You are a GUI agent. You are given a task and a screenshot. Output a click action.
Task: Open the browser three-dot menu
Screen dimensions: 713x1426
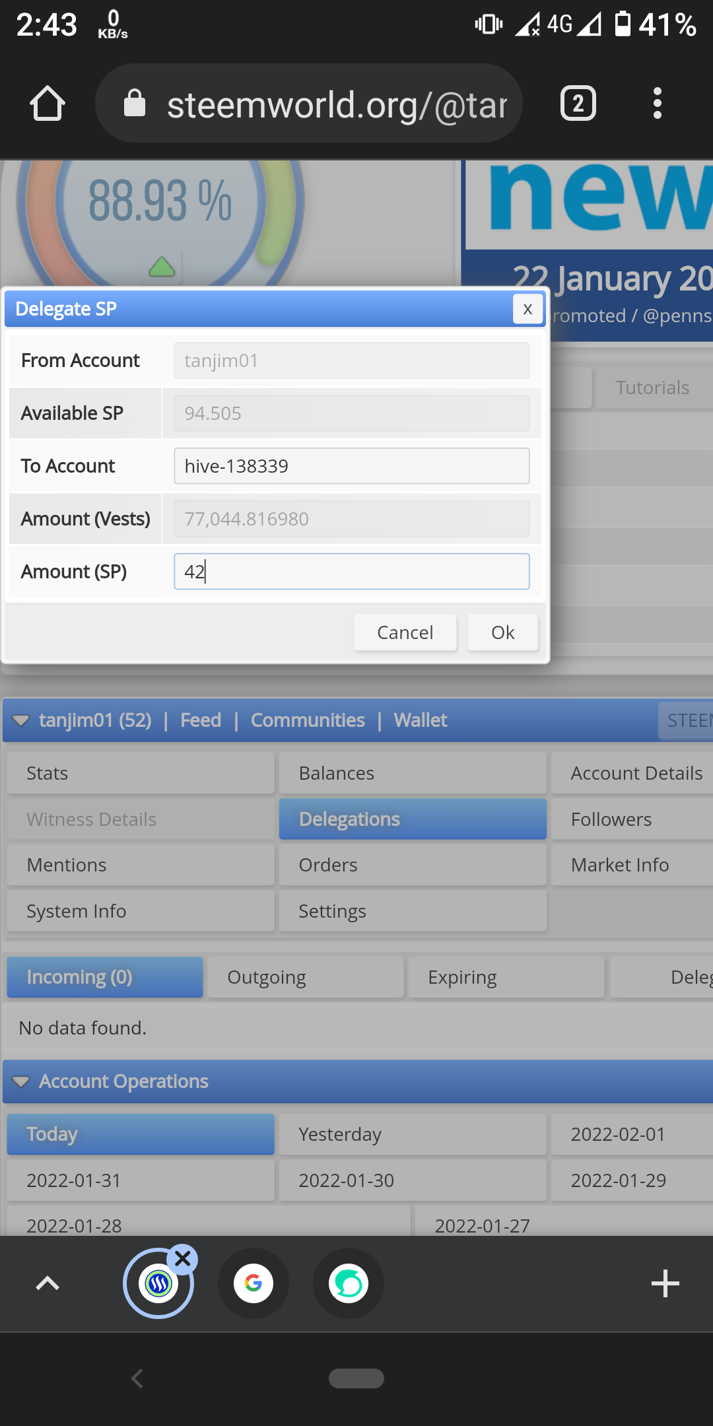pos(657,104)
